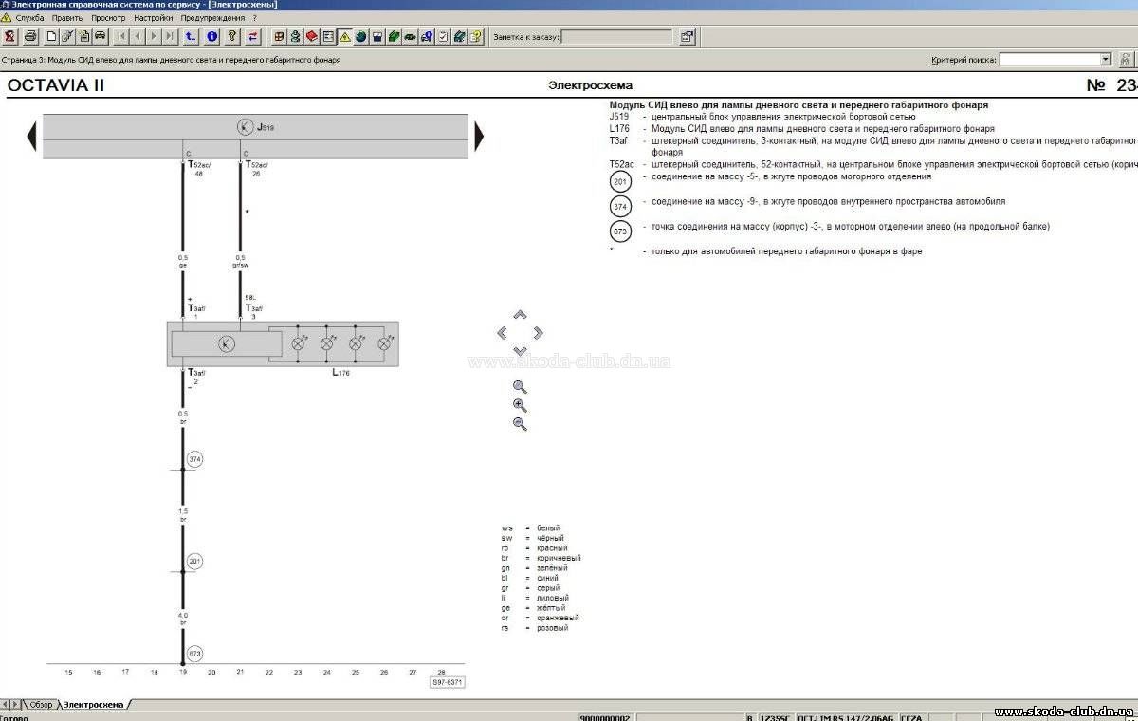Click the yellow question-mark help toolbar icon
This screenshot has width=1138, height=721.
point(474,37)
